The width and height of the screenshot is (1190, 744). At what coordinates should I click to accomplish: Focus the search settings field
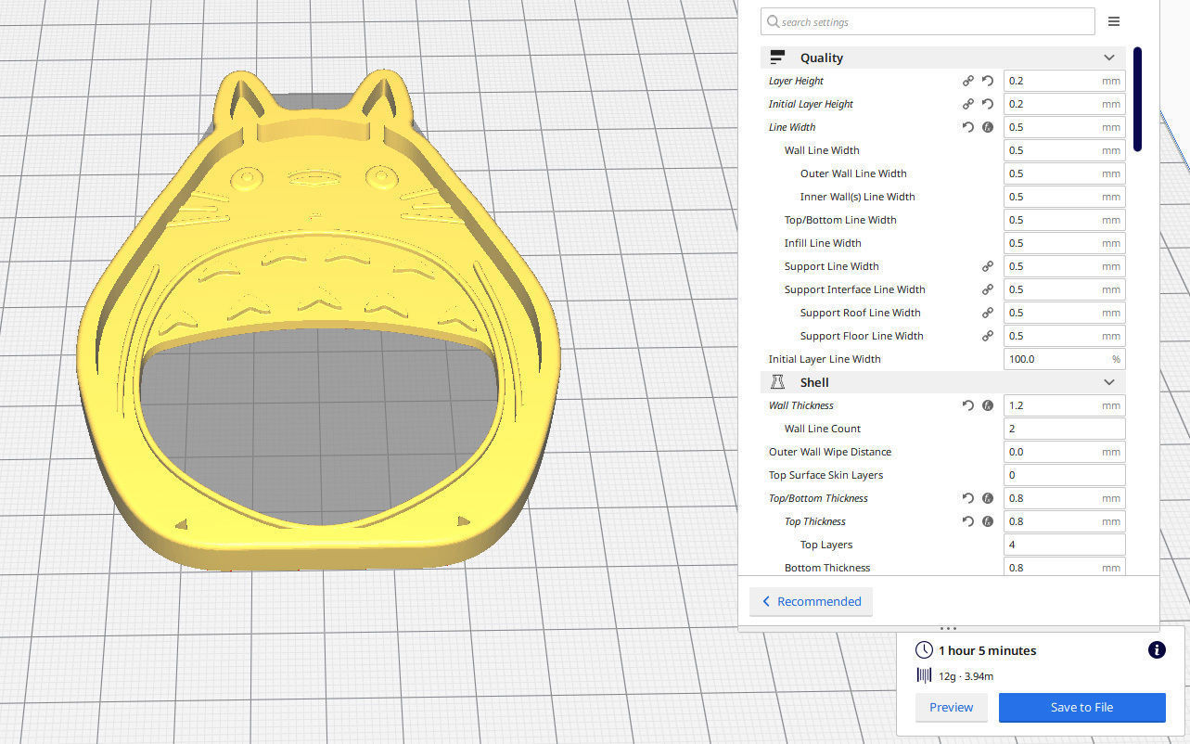coord(928,22)
